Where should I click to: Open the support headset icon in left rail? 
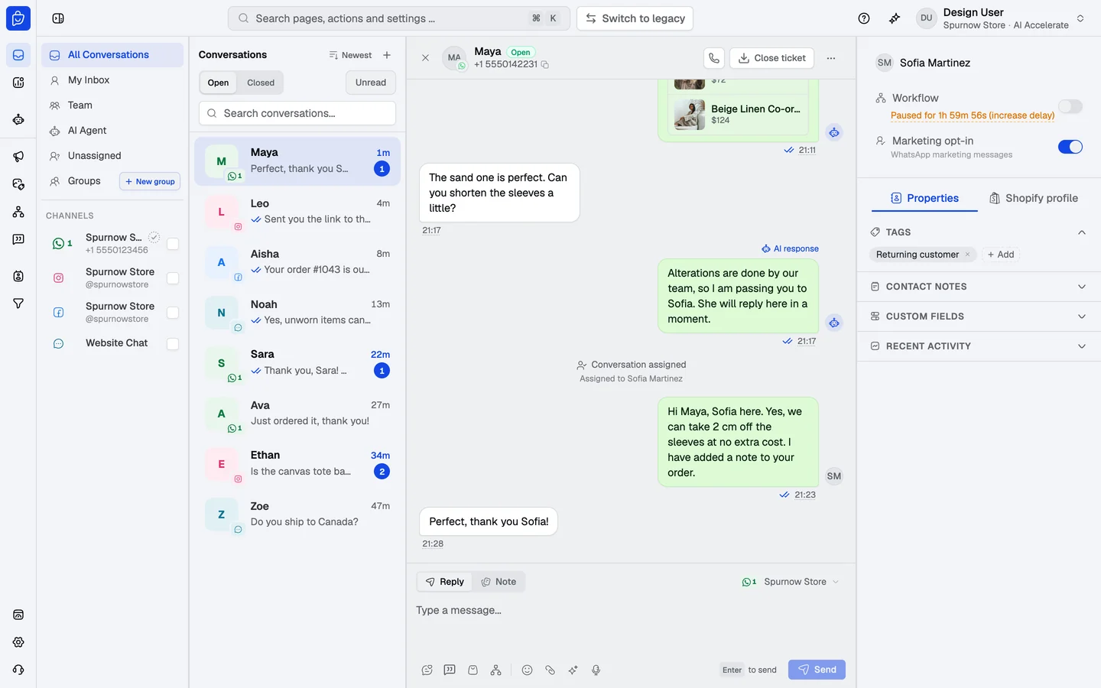18,670
